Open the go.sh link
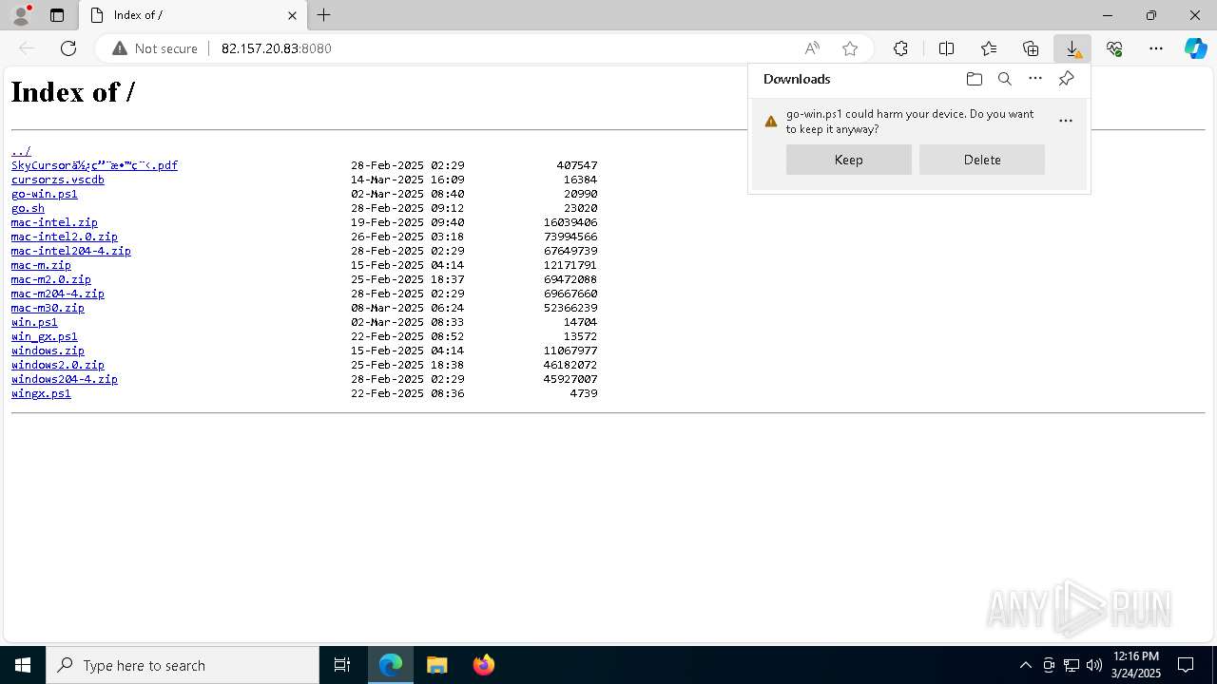1217x684 pixels. [28, 208]
